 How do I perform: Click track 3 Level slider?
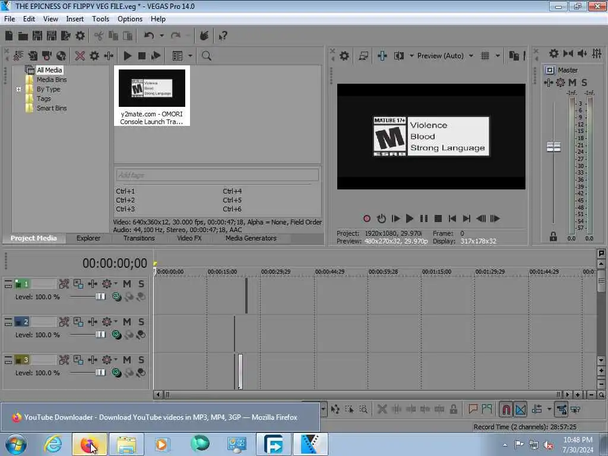pyautogui.click(x=100, y=373)
